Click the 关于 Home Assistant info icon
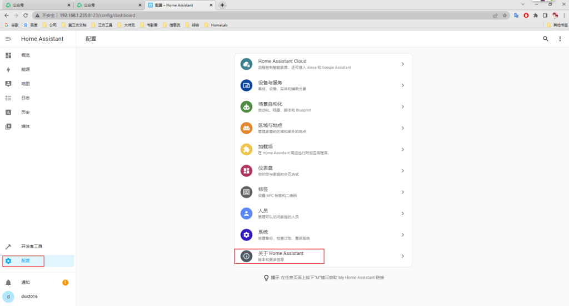Image resolution: width=569 pixels, height=306 pixels. pyautogui.click(x=246, y=257)
